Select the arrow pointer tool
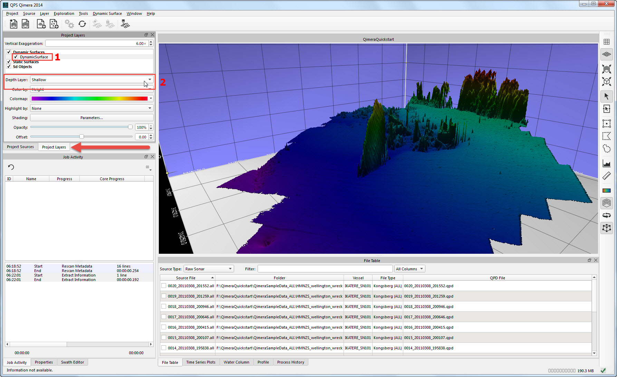This screenshot has width=617, height=377. coord(606,96)
